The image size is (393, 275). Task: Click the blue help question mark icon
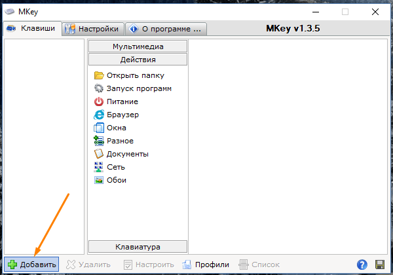pos(362,265)
